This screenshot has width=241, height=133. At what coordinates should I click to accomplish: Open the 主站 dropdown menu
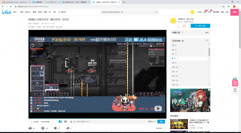(15, 12)
